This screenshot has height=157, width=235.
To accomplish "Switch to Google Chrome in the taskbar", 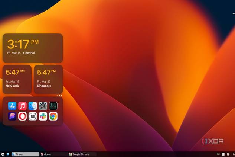I will pyautogui.click(x=82, y=154).
